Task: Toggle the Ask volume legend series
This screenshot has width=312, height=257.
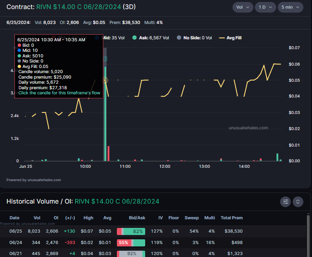Action: (151, 38)
